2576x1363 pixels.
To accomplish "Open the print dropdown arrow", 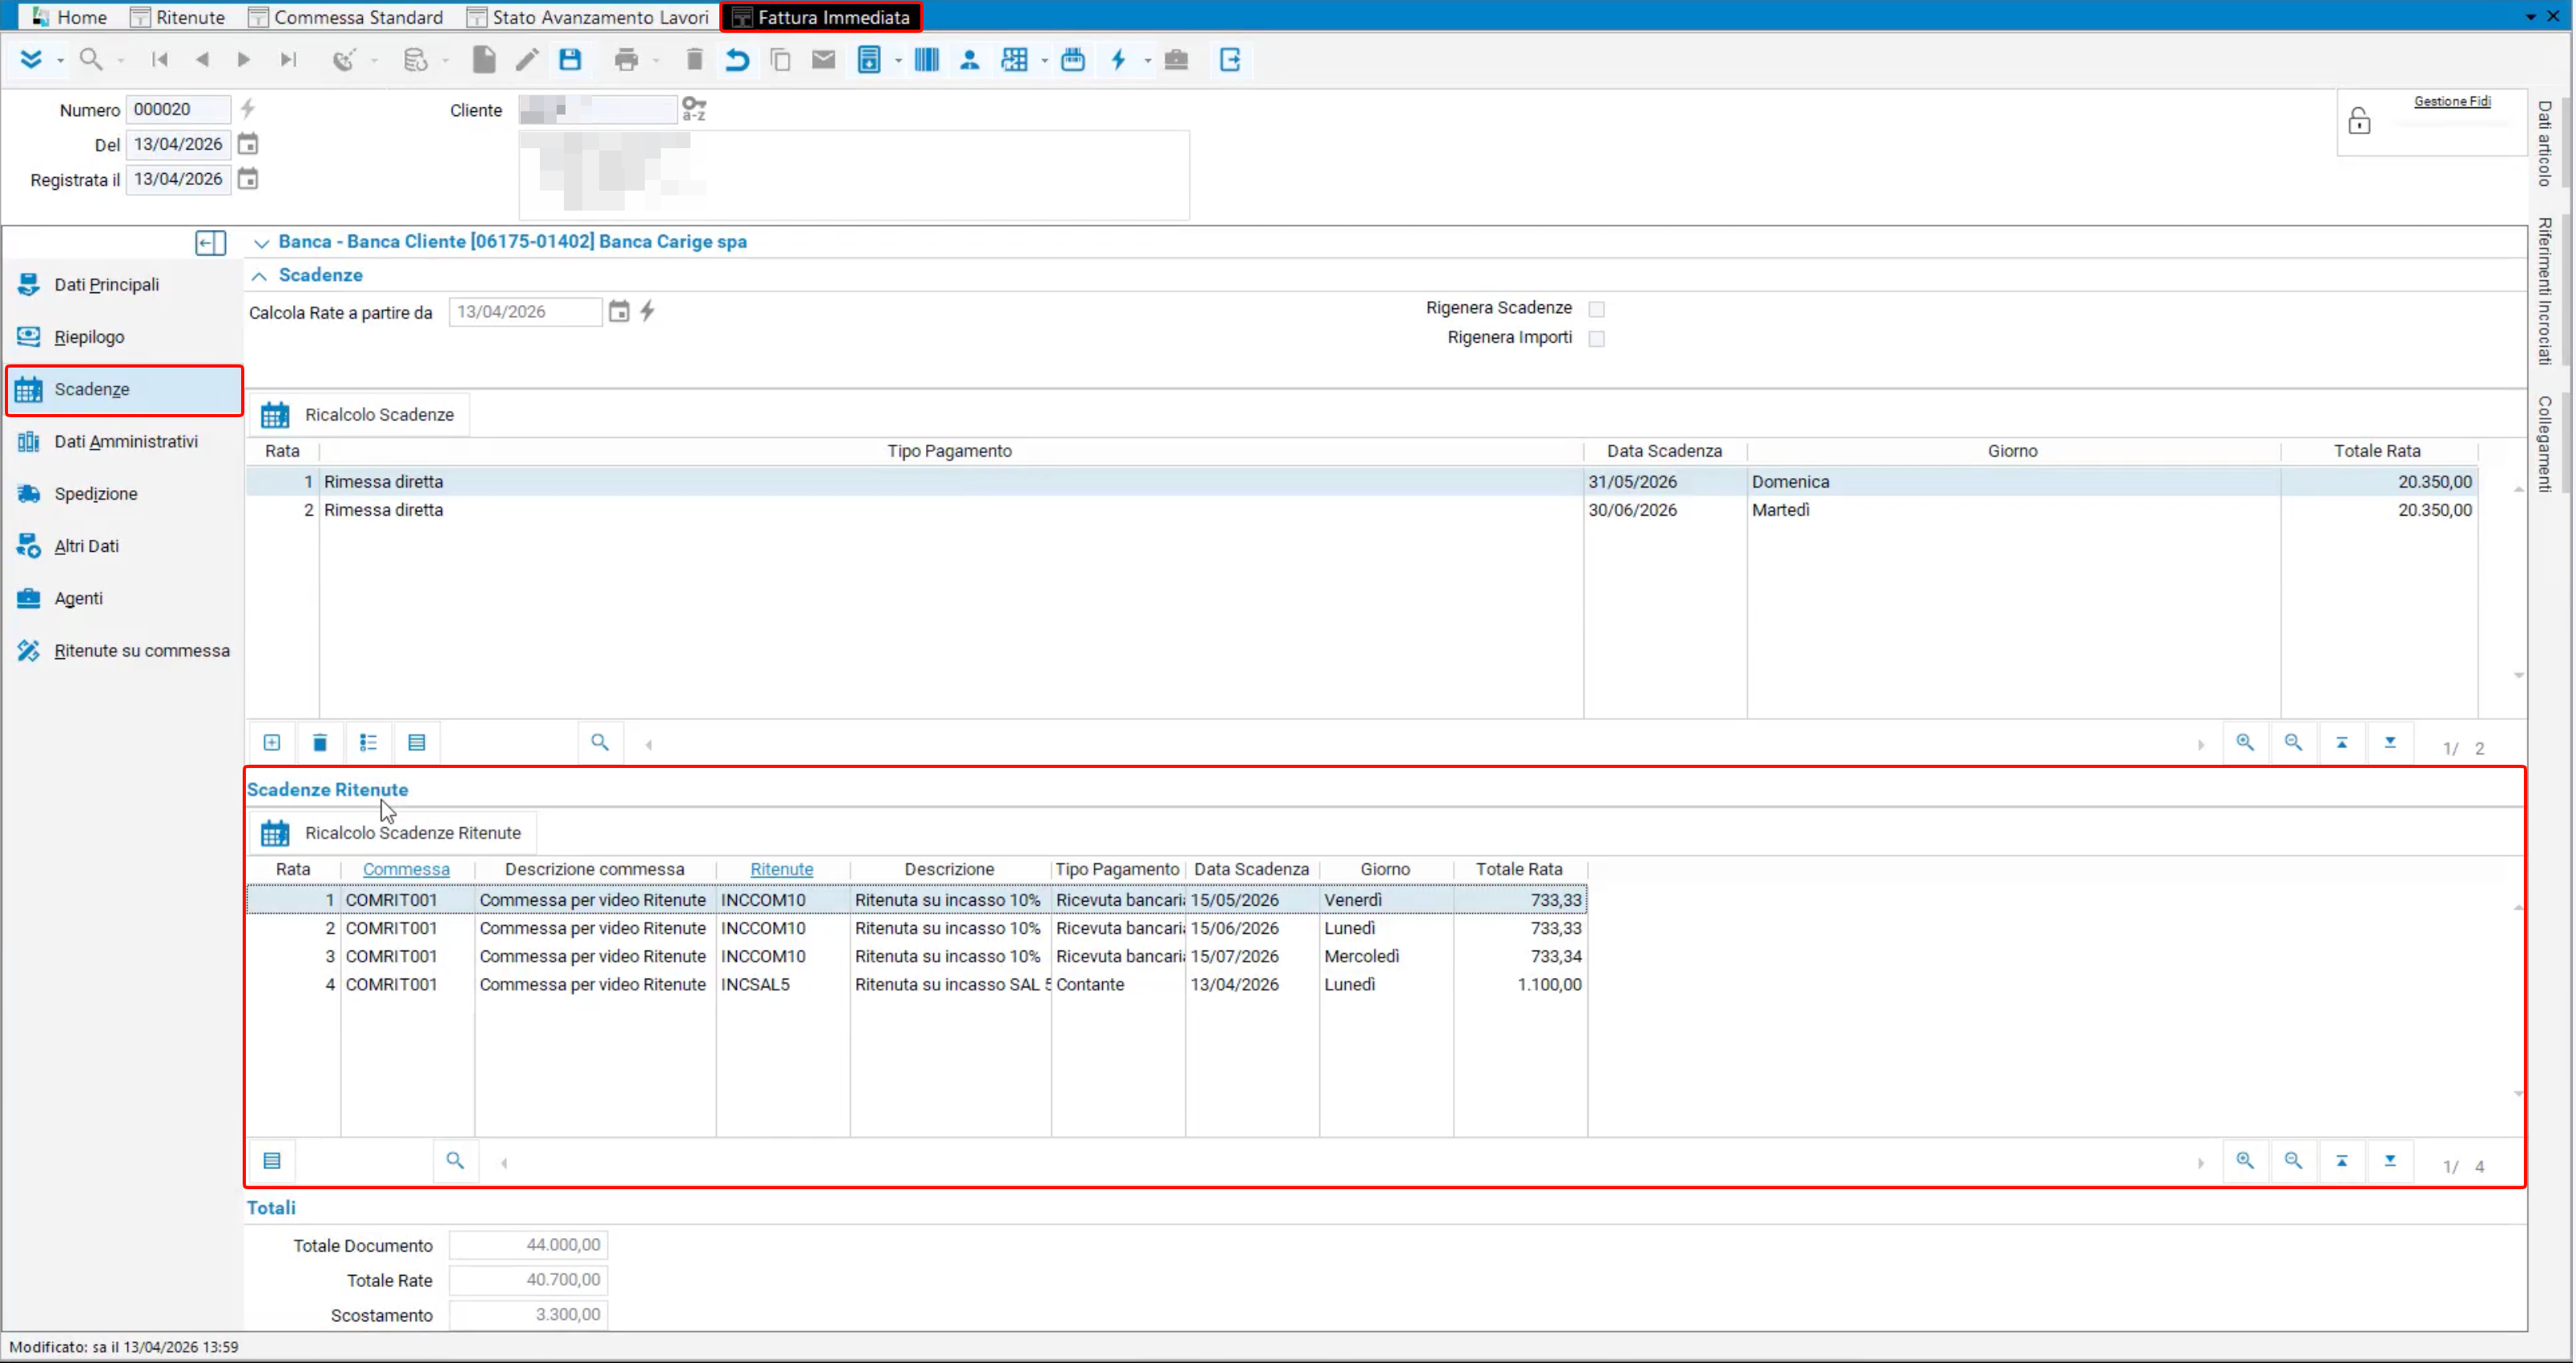I will pos(656,61).
